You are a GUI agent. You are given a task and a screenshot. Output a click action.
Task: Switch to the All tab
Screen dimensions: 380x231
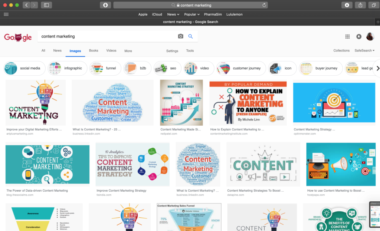(43, 50)
